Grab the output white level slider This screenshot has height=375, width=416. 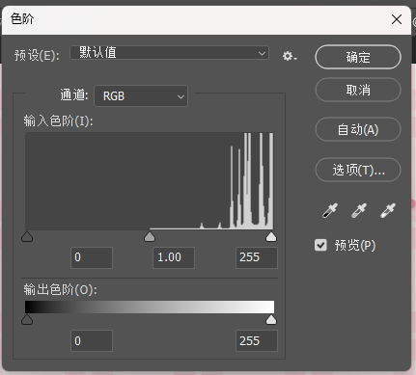271,320
